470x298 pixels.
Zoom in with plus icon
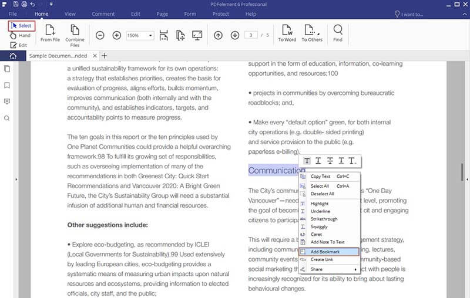pos(116,35)
